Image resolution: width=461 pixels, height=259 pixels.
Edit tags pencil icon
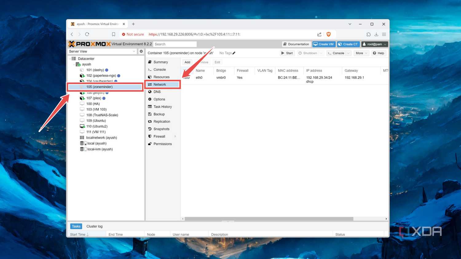pyautogui.click(x=234, y=53)
